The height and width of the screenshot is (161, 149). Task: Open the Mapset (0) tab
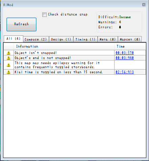[130, 39]
